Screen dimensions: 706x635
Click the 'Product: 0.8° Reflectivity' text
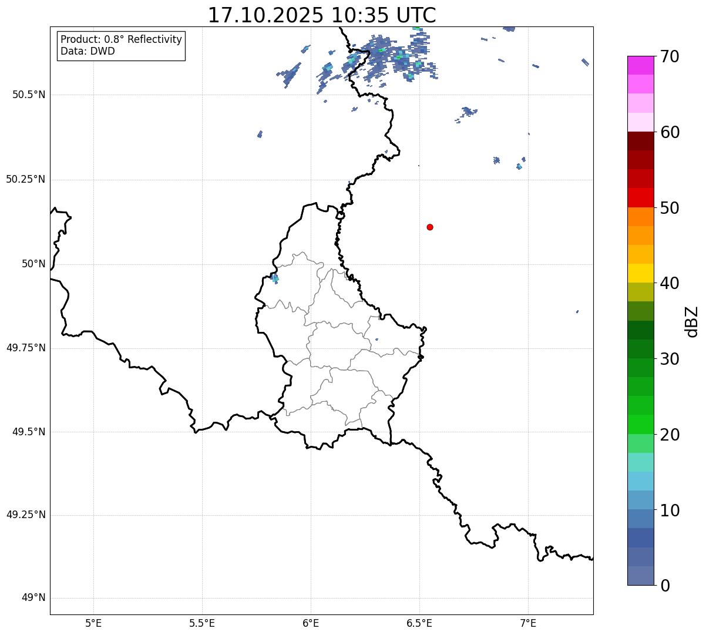tap(121, 39)
